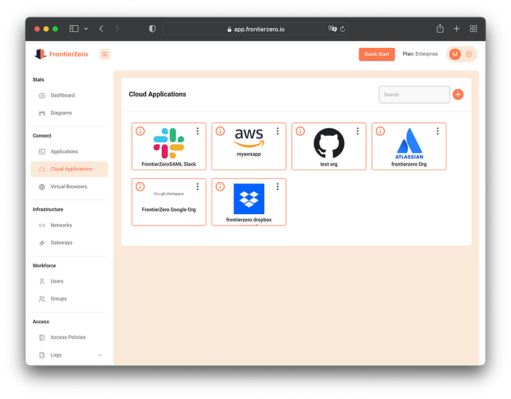Open the M user avatar
This screenshot has height=399, width=511.
click(x=455, y=54)
